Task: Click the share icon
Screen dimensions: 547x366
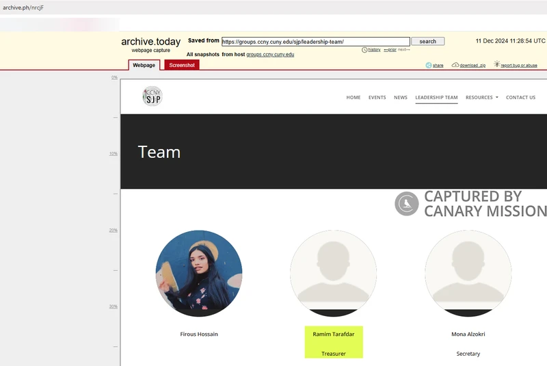Action: [429, 65]
